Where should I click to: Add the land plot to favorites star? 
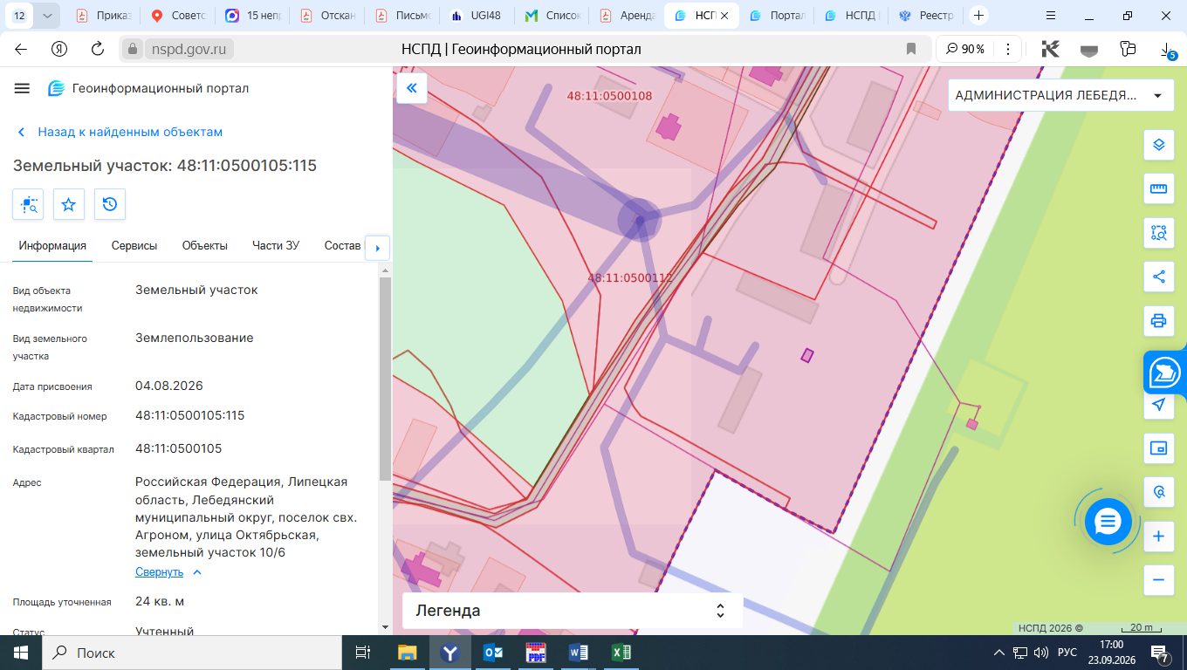(69, 204)
